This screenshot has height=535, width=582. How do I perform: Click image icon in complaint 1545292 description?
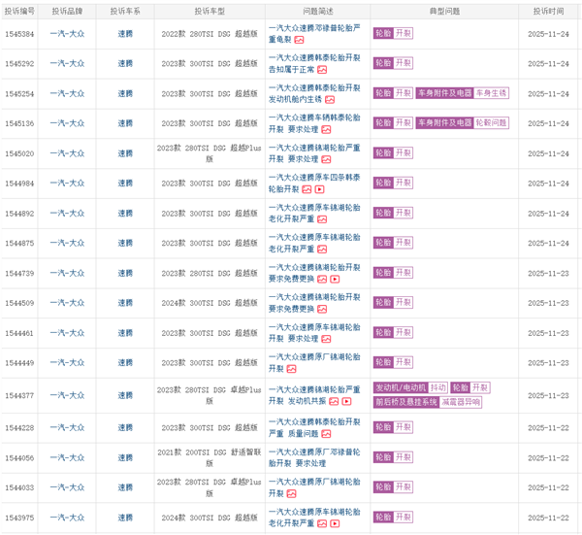point(323,70)
